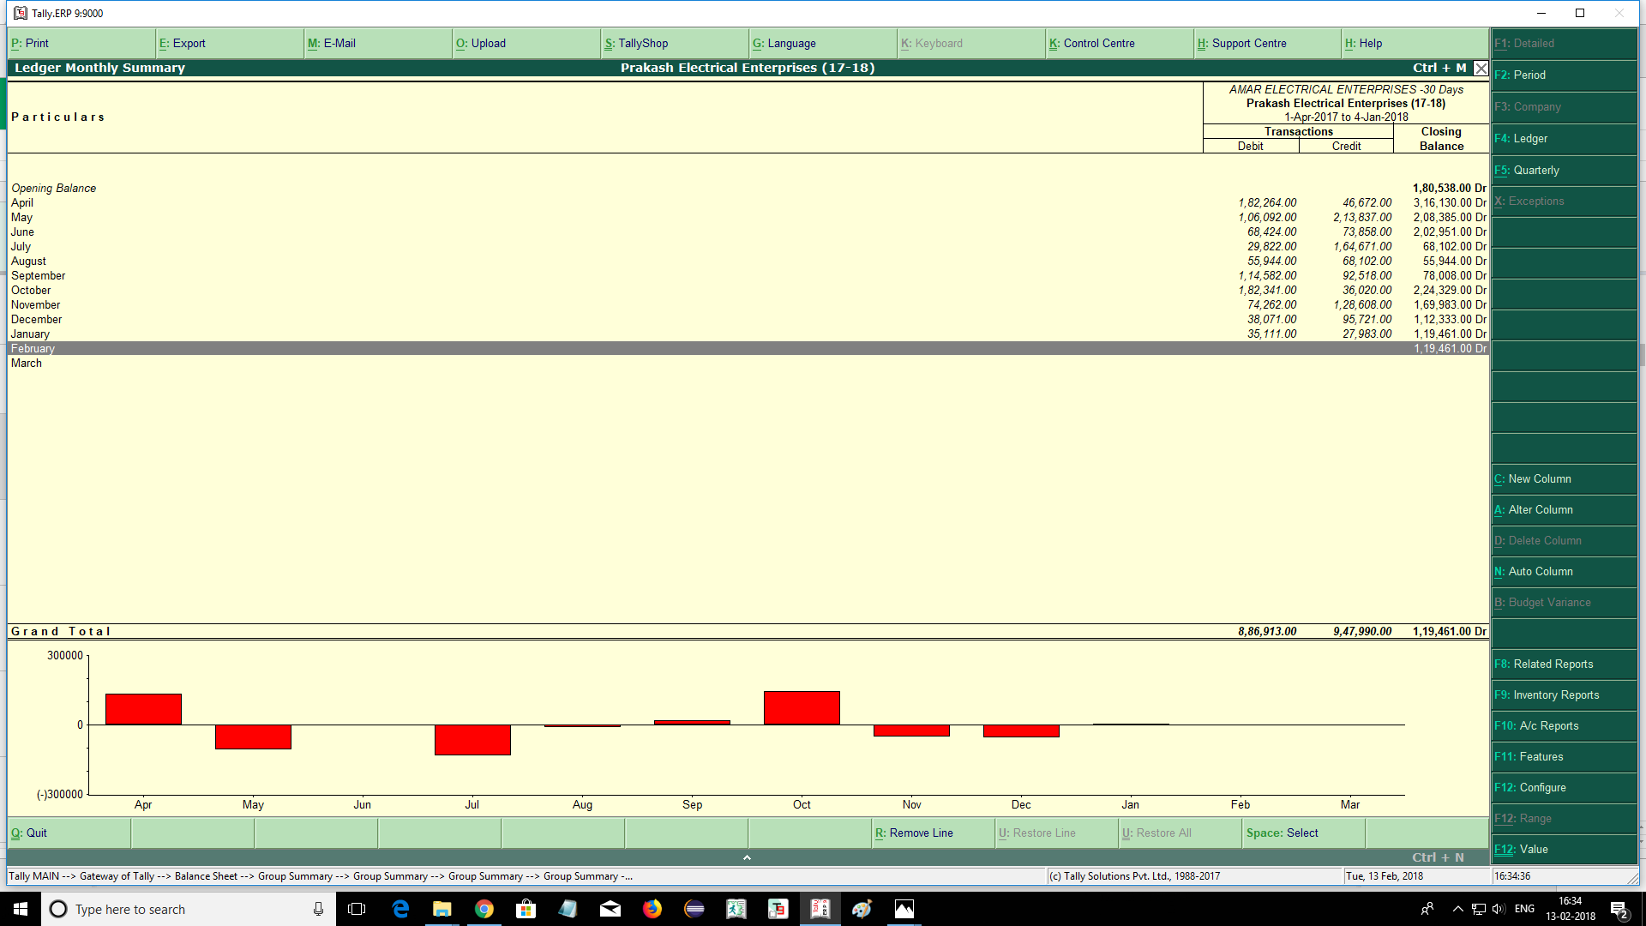Open the Windows Start menu

point(21,909)
